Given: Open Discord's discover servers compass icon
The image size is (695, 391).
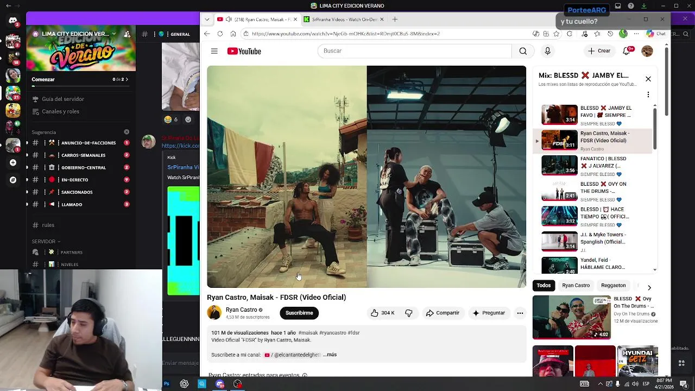Looking at the screenshot, I should coord(13,180).
